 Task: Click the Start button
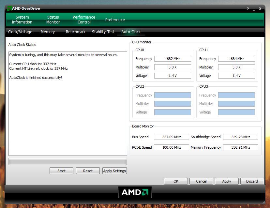(x=62, y=171)
